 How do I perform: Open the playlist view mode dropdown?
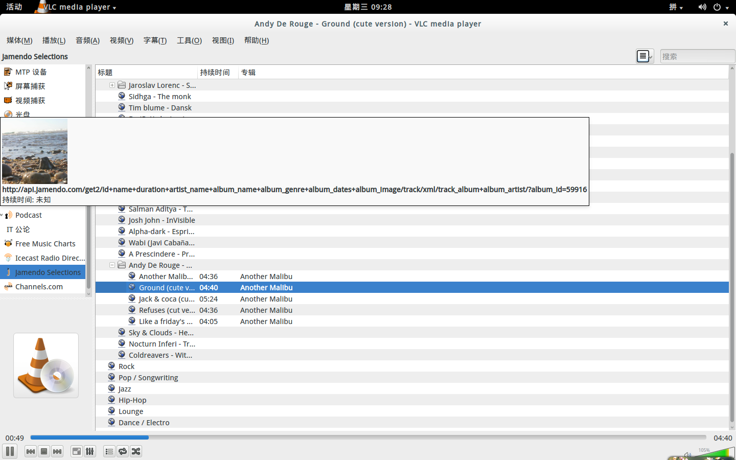pyautogui.click(x=645, y=56)
